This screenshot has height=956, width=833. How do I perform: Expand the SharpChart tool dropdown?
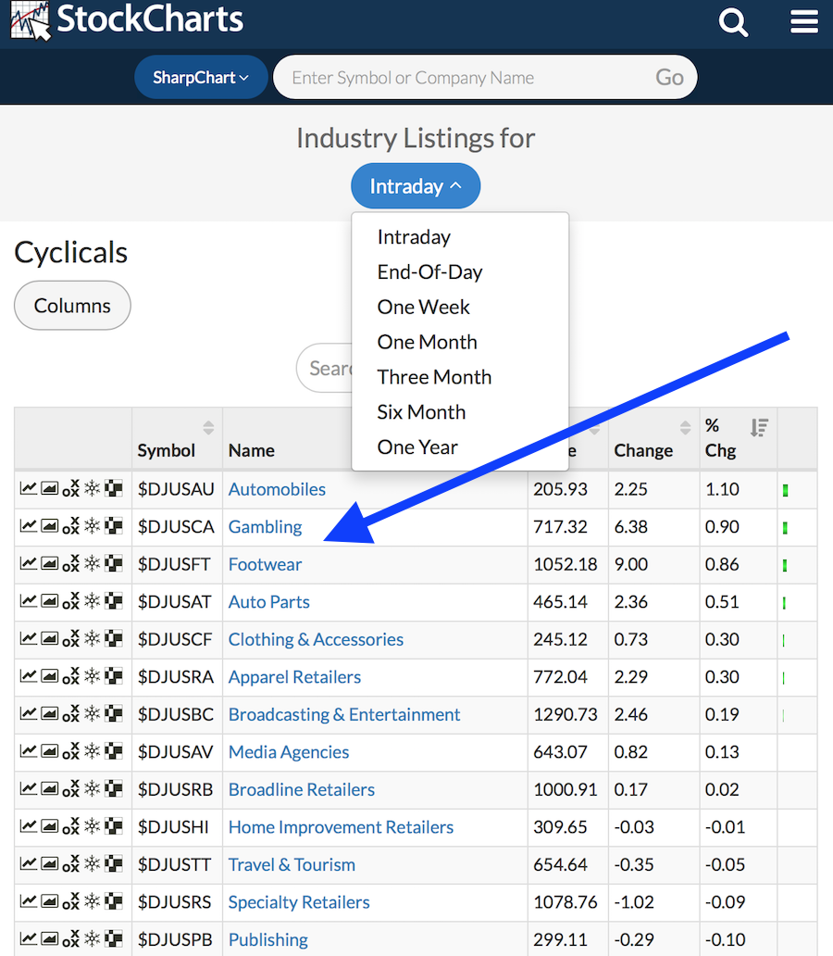coord(201,78)
